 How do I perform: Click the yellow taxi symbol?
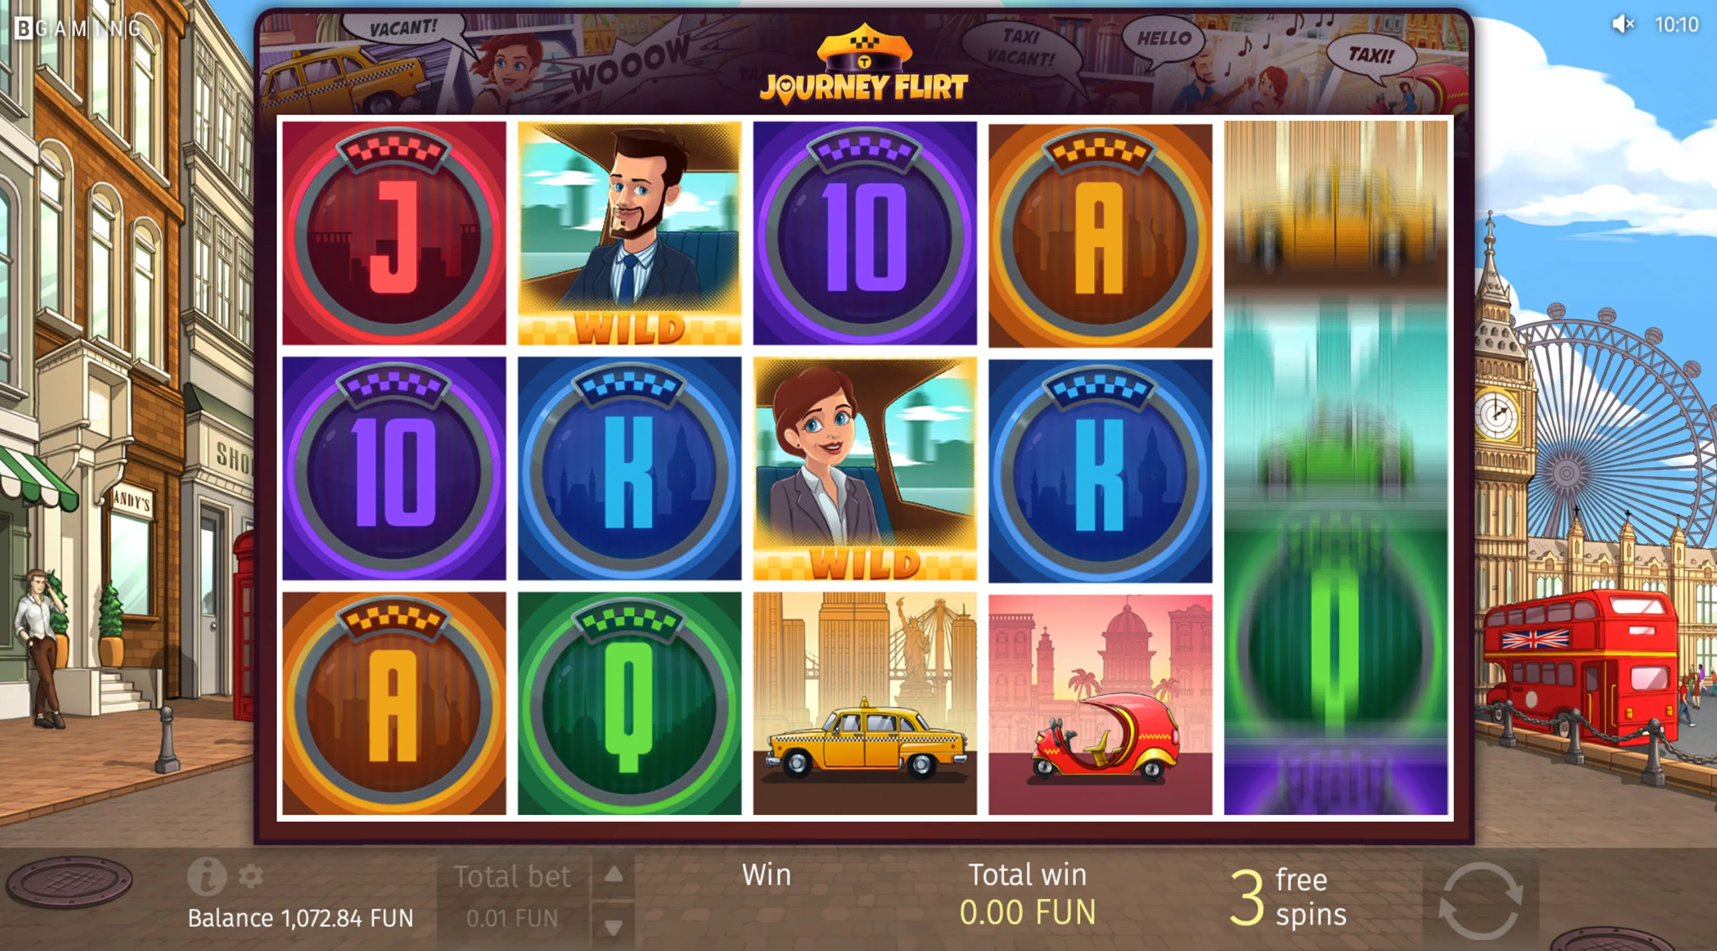(x=865, y=703)
